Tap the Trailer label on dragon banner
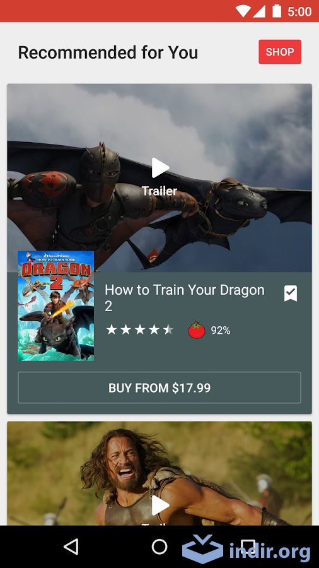The image size is (319, 568). 159,191
